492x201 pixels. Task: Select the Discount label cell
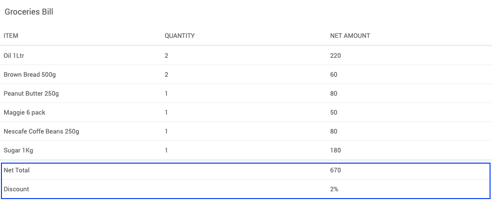click(16, 189)
